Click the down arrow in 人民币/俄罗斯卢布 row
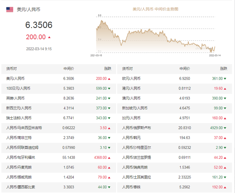The height and width of the screenshot is (193, 235). 225,128
